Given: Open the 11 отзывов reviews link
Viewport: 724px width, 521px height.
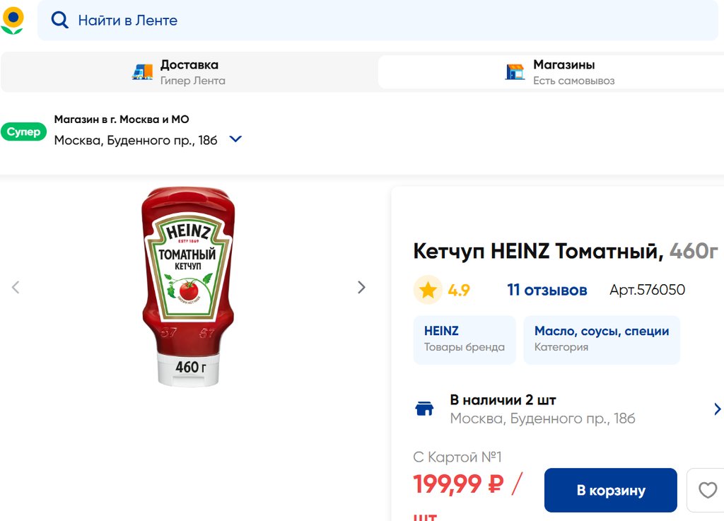Looking at the screenshot, I should tap(547, 290).
